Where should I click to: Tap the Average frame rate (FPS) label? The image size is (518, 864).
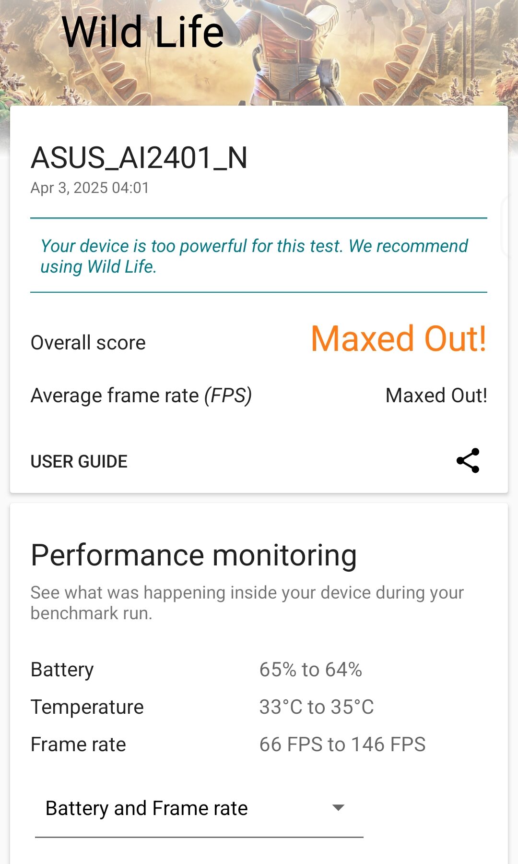[141, 396]
